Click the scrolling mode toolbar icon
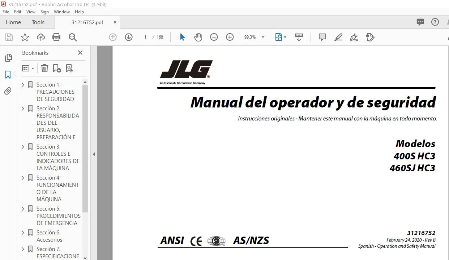 pyautogui.click(x=299, y=37)
